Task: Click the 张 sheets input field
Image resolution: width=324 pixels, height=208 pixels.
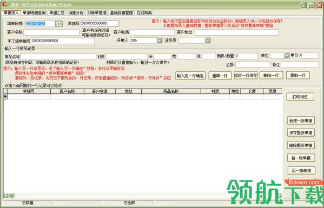Action: (x=209, y=57)
